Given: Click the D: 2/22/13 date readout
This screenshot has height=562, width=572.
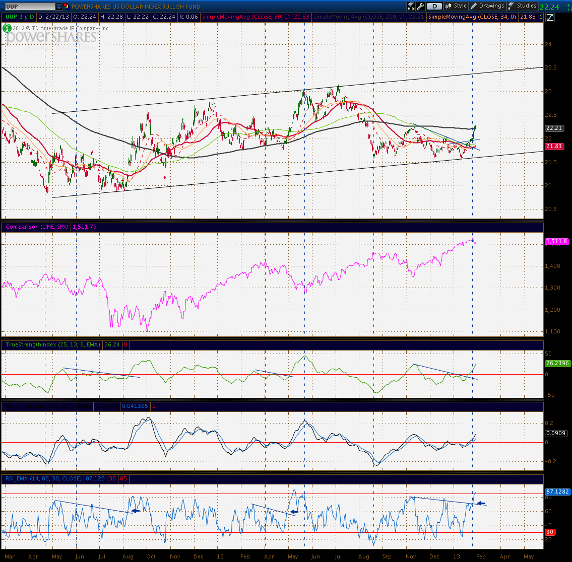Looking at the screenshot, I should pyautogui.click(x=53, y=17).
